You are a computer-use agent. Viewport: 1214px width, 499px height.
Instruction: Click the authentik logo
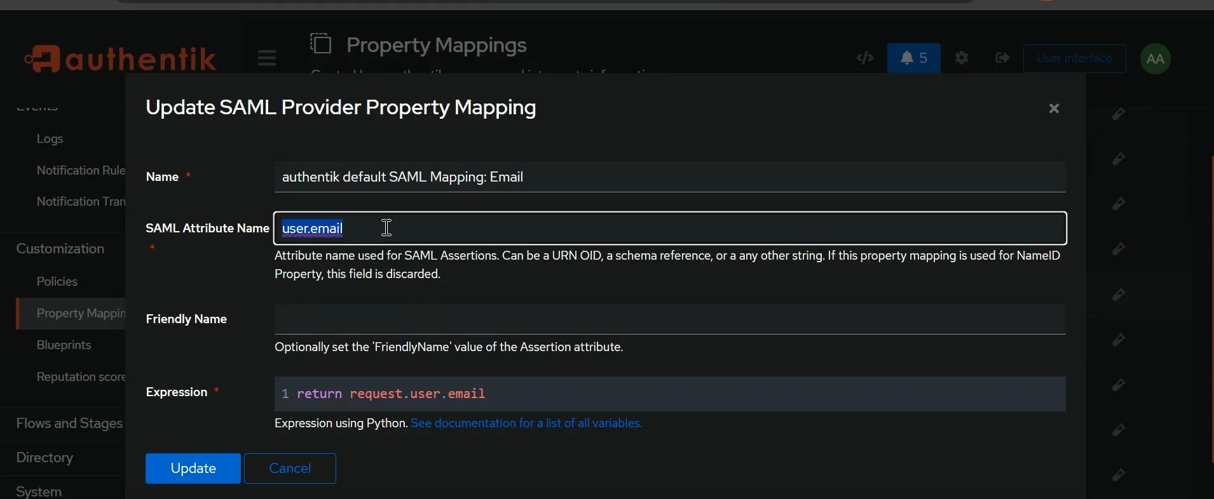[x=121, y=59]
